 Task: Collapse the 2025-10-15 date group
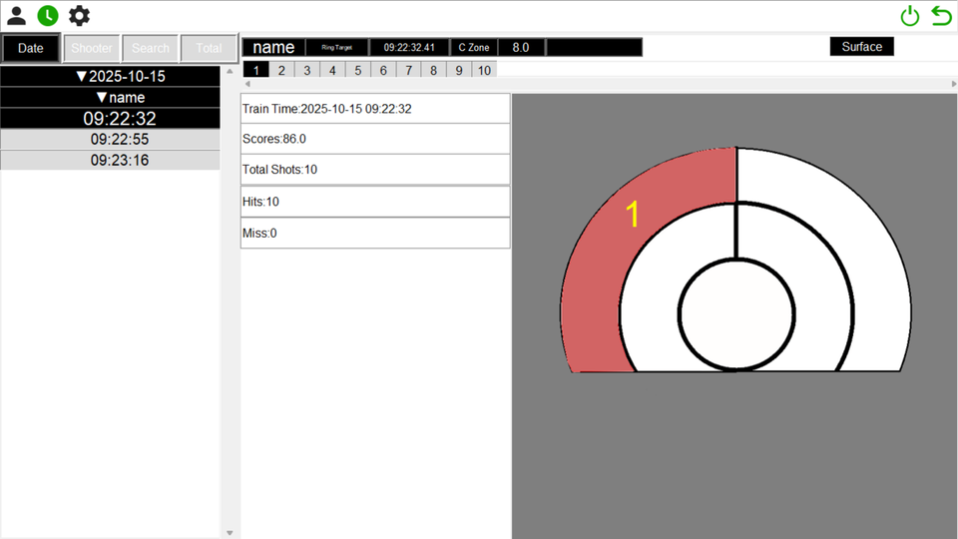110,77
